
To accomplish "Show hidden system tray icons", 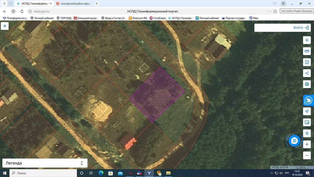I will pyautogui.click(x=272, y=173).
